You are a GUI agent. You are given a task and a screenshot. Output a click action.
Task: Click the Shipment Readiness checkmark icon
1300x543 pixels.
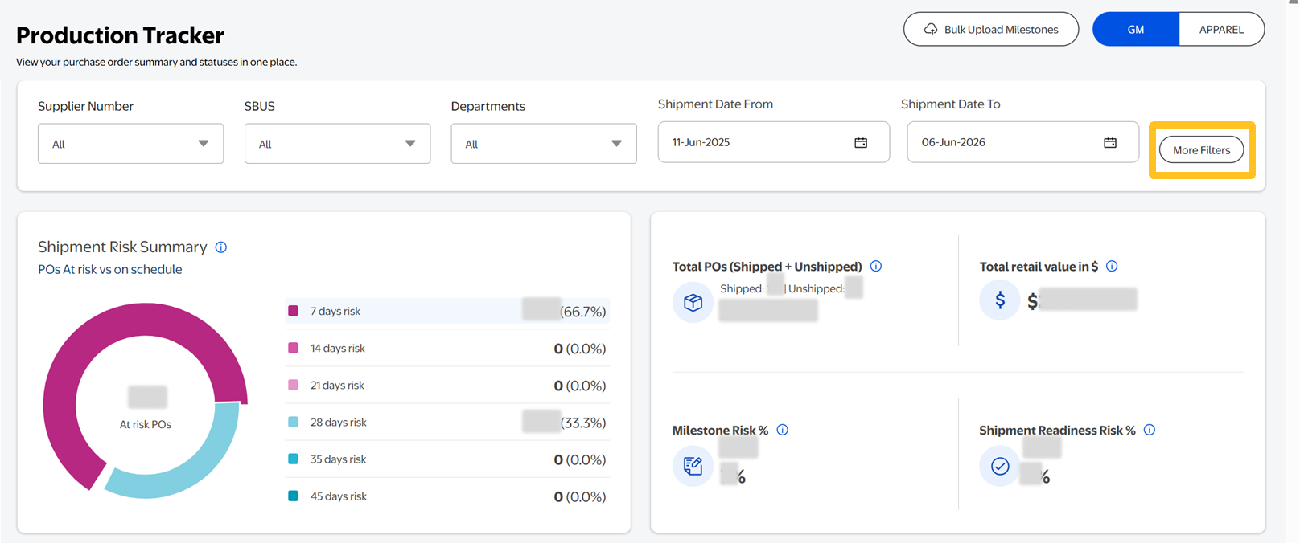pos(1000,466)
